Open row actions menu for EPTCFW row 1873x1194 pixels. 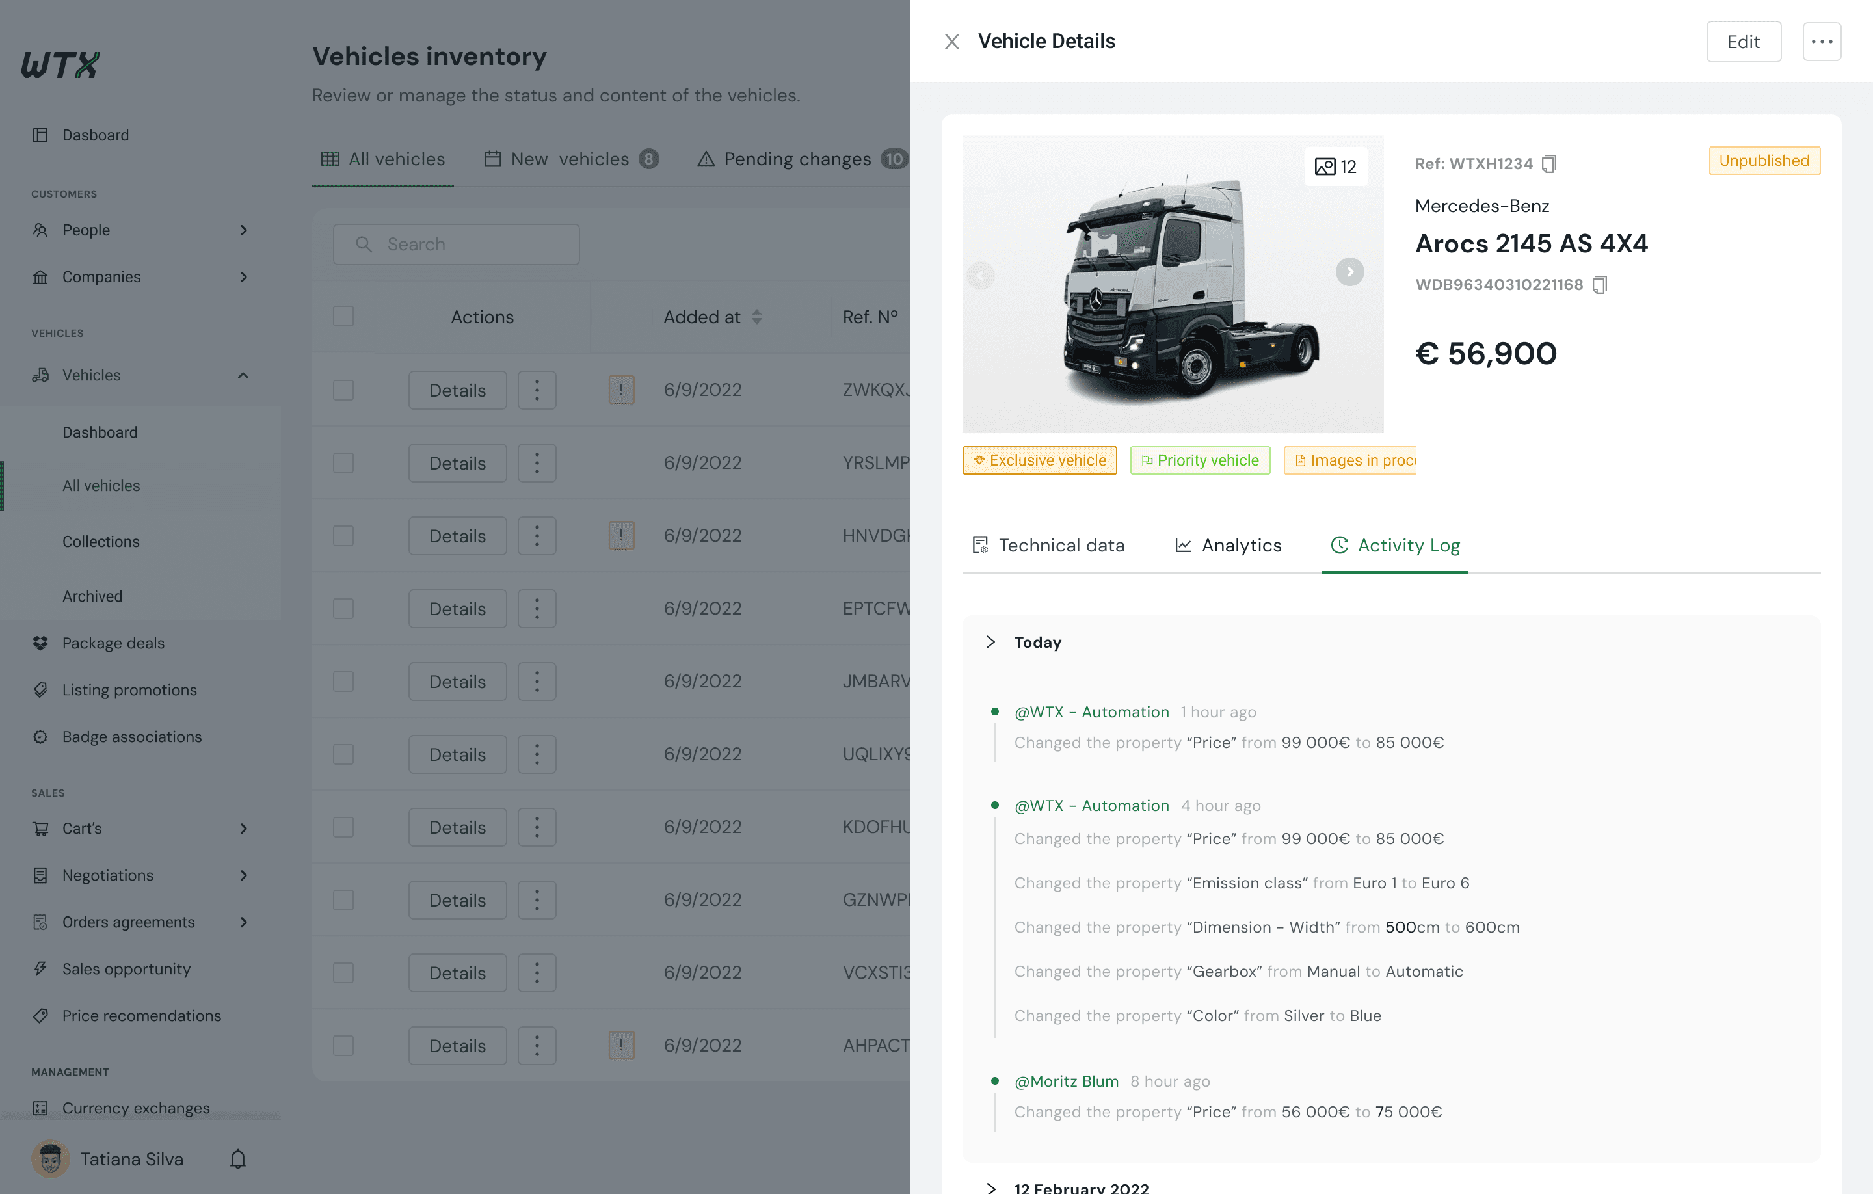coord(537,609)
